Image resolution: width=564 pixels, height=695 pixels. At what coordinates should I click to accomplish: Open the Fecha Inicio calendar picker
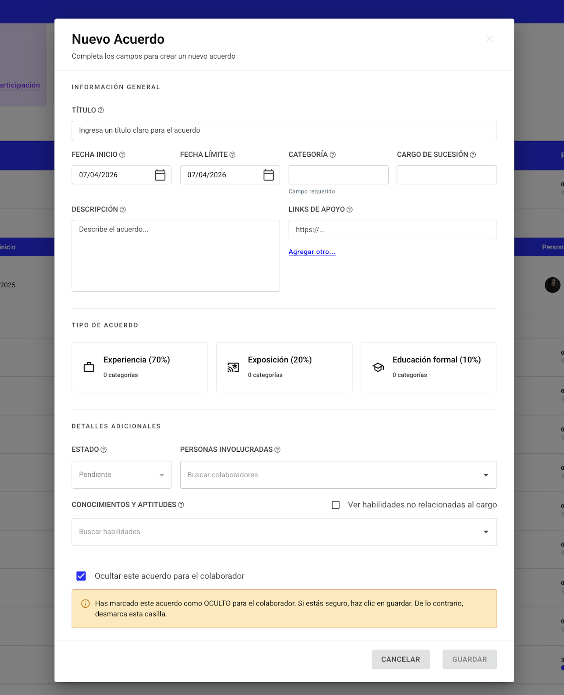pos(160,175)
